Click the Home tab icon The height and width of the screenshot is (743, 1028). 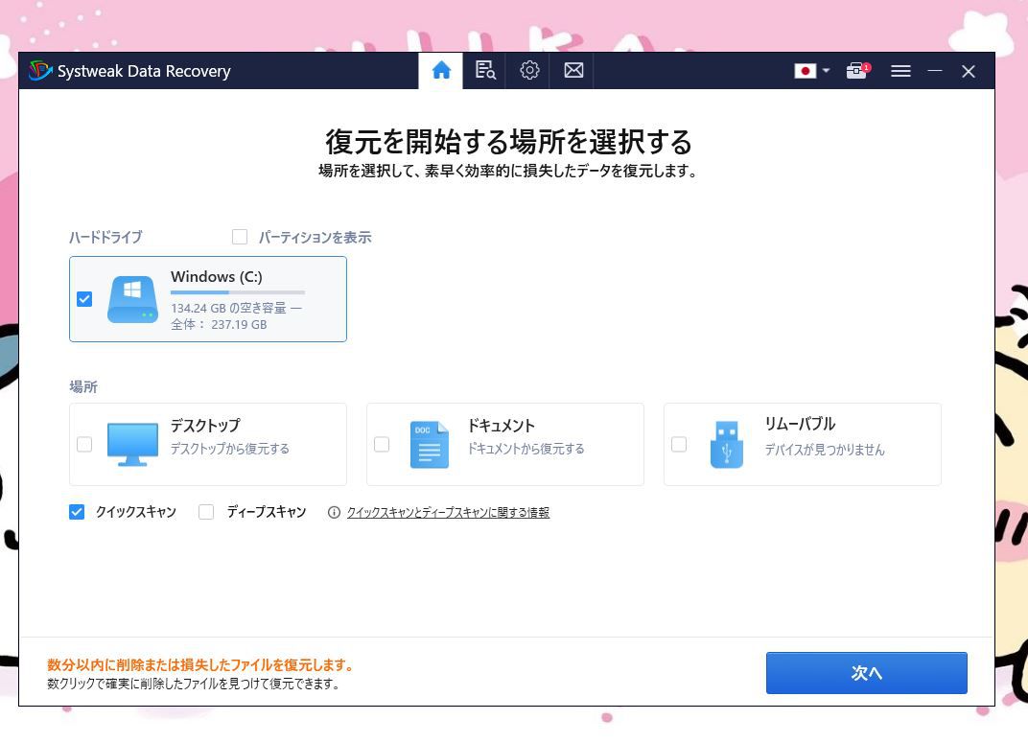(x=441, y=71)
